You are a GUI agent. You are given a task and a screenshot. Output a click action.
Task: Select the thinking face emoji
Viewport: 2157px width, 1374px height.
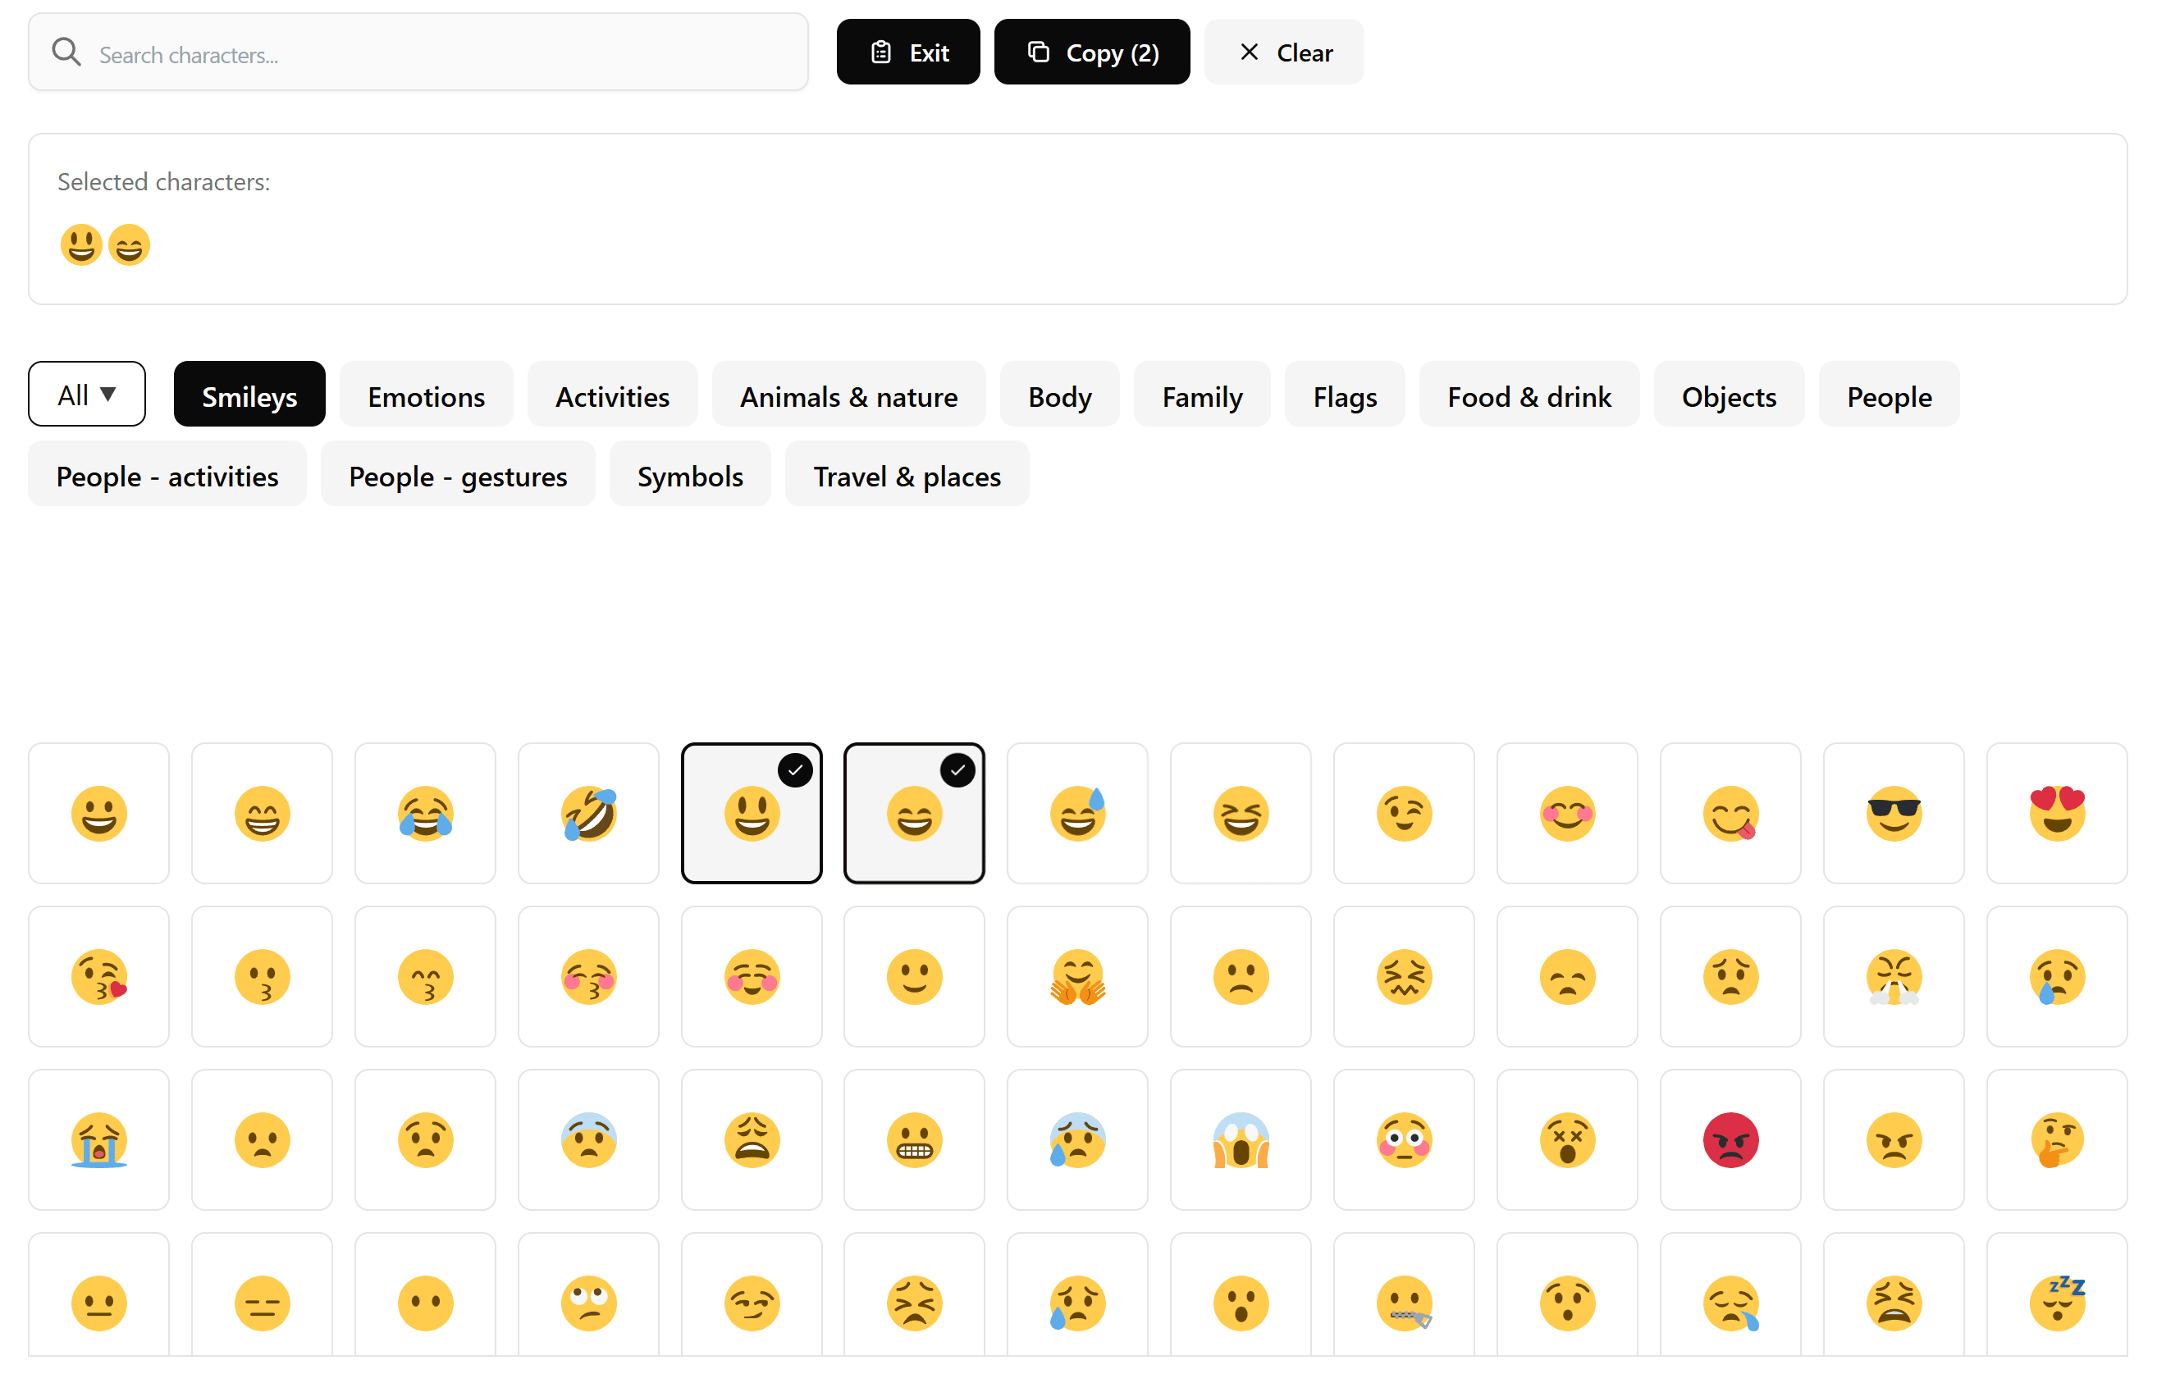(2057, 1140)
